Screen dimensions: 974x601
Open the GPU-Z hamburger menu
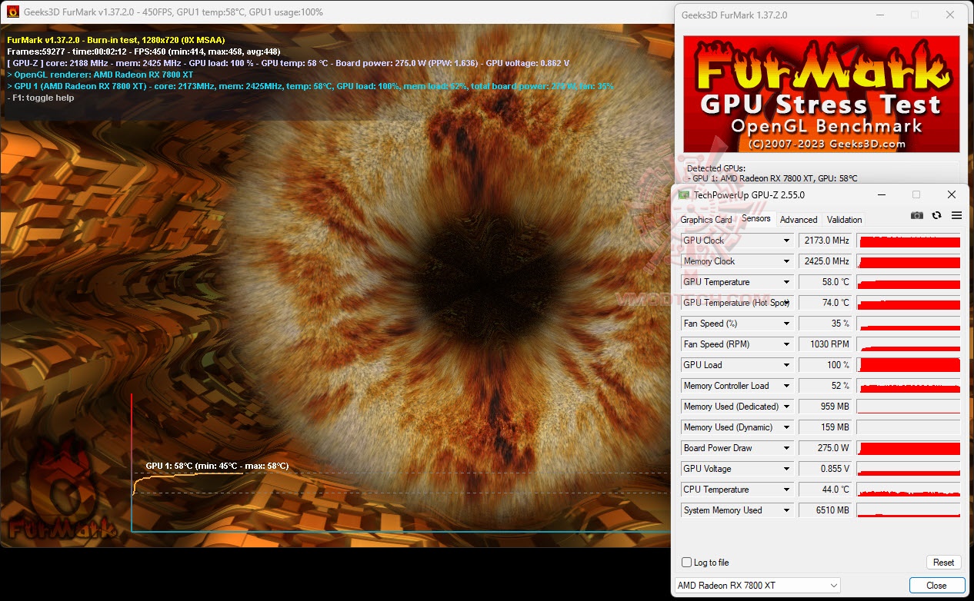(956, 216)
